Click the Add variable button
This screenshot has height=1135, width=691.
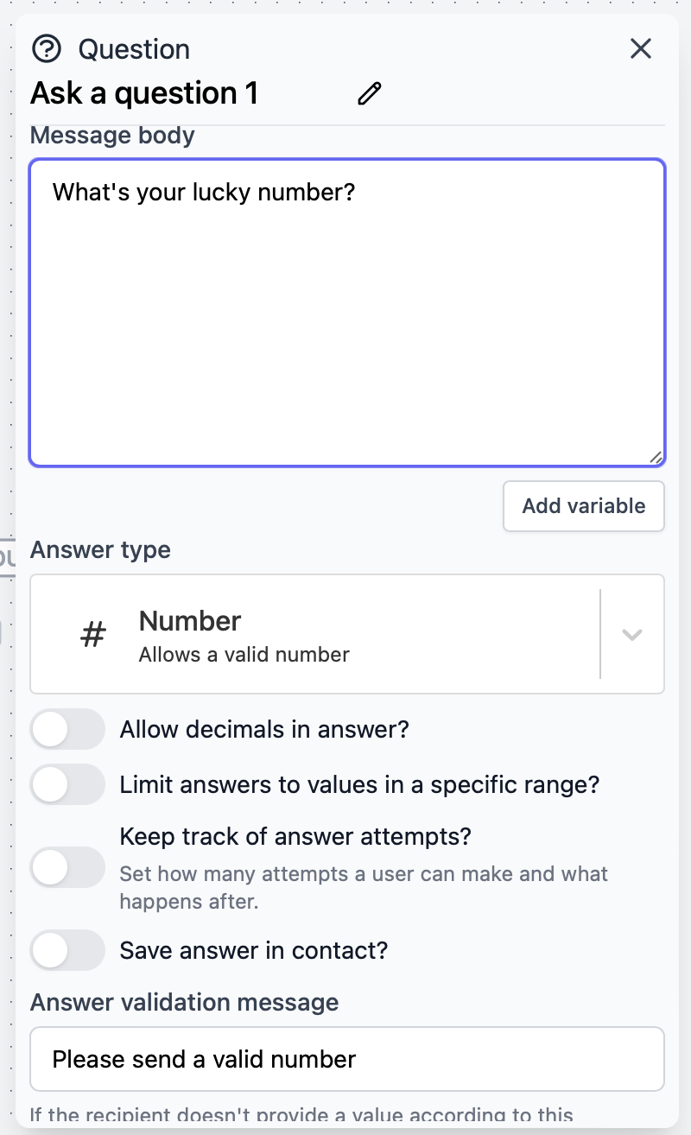point(583,506)
